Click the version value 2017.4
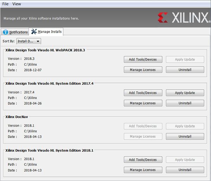The height and width of the screenshot is (181, 211). click(29, 92)
